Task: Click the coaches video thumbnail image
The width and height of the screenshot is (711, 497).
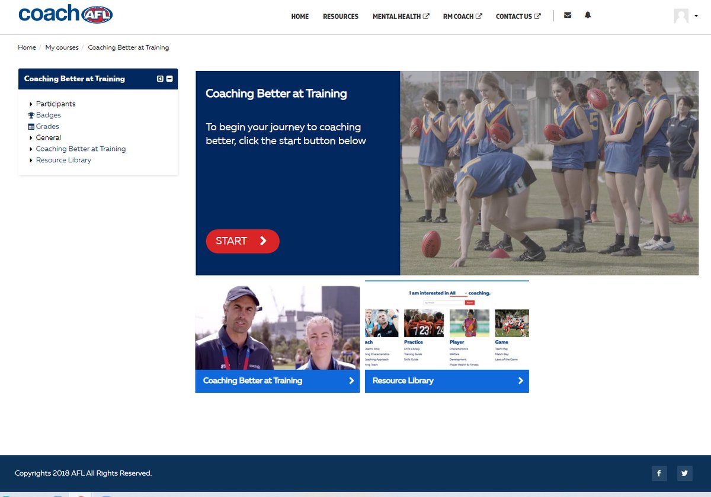Action: click(277, 328)
